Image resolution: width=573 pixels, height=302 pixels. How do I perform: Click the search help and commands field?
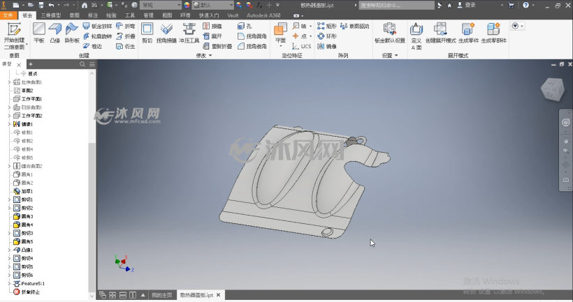396,5
